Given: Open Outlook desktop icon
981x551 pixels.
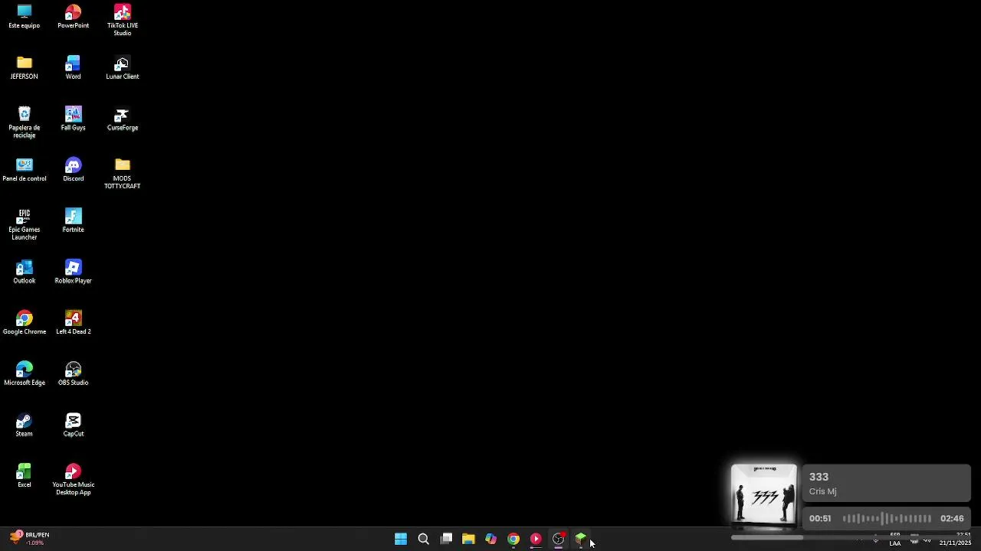Looking at the screenshot, I should (24, 272).
